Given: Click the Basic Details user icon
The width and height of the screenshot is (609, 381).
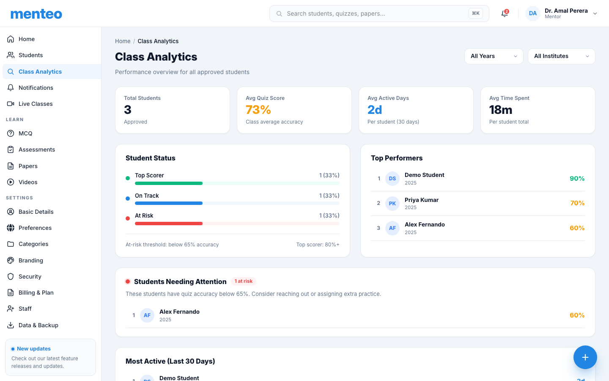Looking at the screenshot, I should pyautogui.click(x=11, y=212).
